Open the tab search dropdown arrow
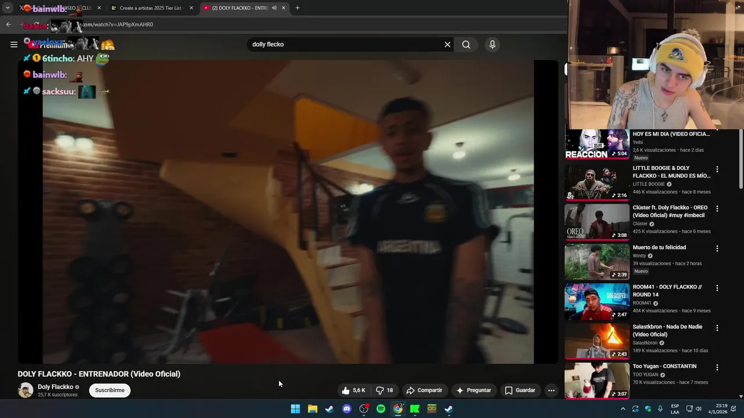744x418 pixels. 8,8
